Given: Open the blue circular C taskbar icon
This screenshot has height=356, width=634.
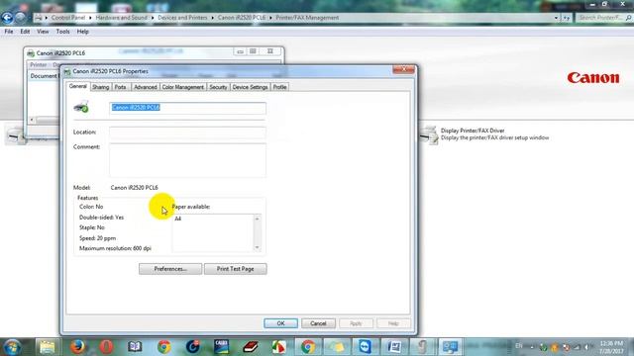Looking at the screenshot, I should pos(193,347).
